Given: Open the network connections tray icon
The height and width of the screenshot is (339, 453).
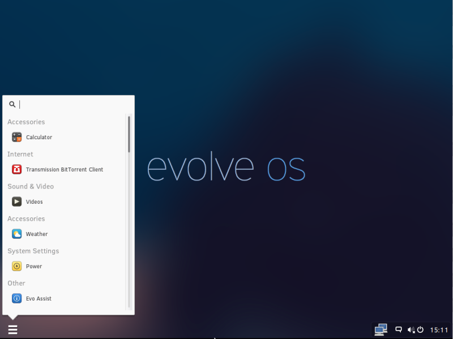Looking at the screenshot, I should tap(381, 329).
